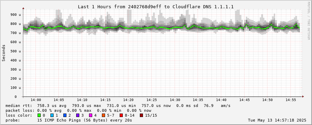Click the green loss color 0 swatch
Image resolution: width=312 pixels, height=125 pixels.
point(39,115)
